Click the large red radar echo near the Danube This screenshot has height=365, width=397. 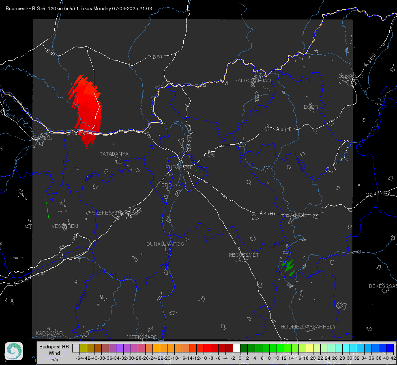(x=87, y=112)
